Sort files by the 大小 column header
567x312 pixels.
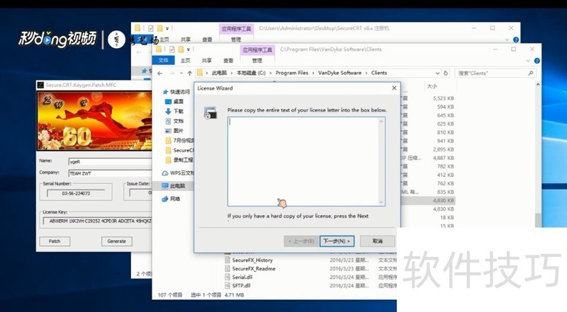[x=432, y=86]
